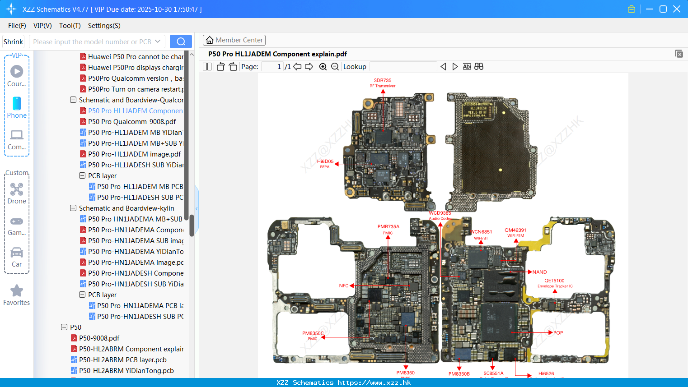Click tree scrollbar up arrow
The image size is (688, 387).
[x=192, y=55]
